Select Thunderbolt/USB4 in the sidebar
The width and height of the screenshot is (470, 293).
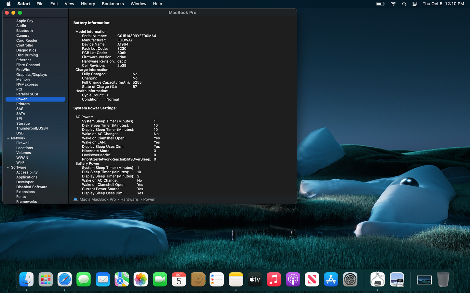click(32, 128)
